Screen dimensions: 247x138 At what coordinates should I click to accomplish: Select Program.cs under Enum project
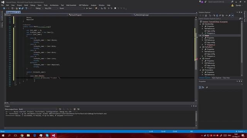click(211, 45)
